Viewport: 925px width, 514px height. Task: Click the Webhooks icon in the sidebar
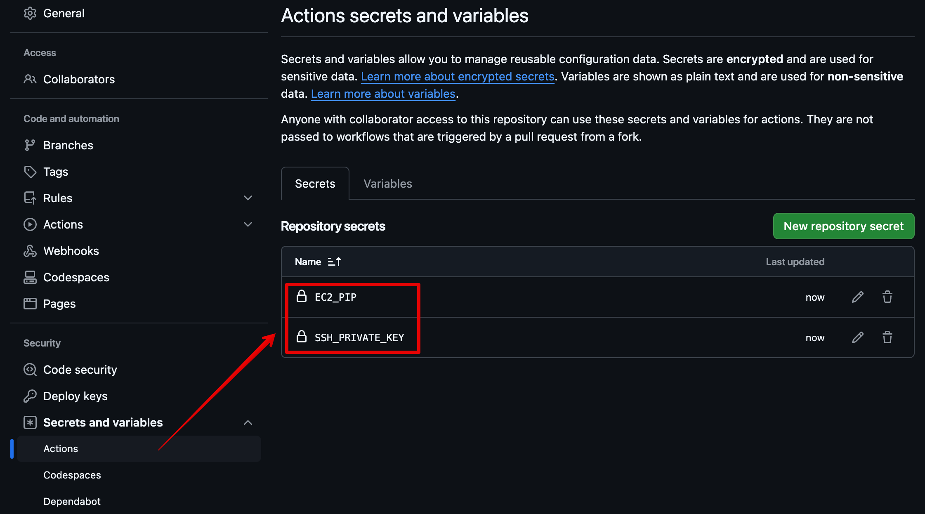(30, 251)
